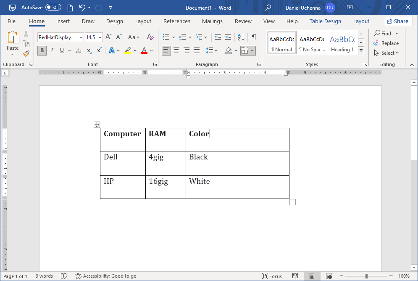Click the Increase Font Size icon
Viewport: 418px width, 281px height.
click(x=108, y=37)
